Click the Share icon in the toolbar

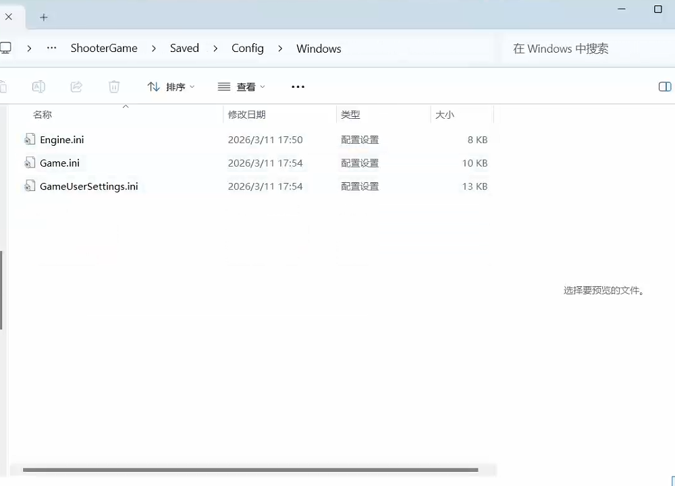coord(76,86)
